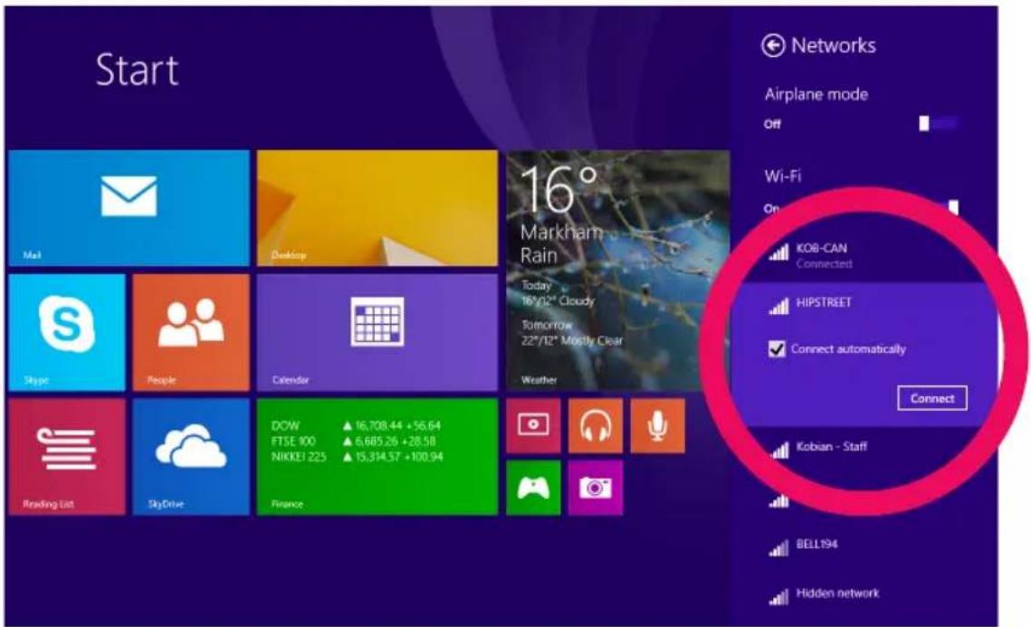Image resolution: width=1031 pixels, height=627 pixels.
Task: Toggle the Wi-Fi switch
Action: tap(939, 208)
